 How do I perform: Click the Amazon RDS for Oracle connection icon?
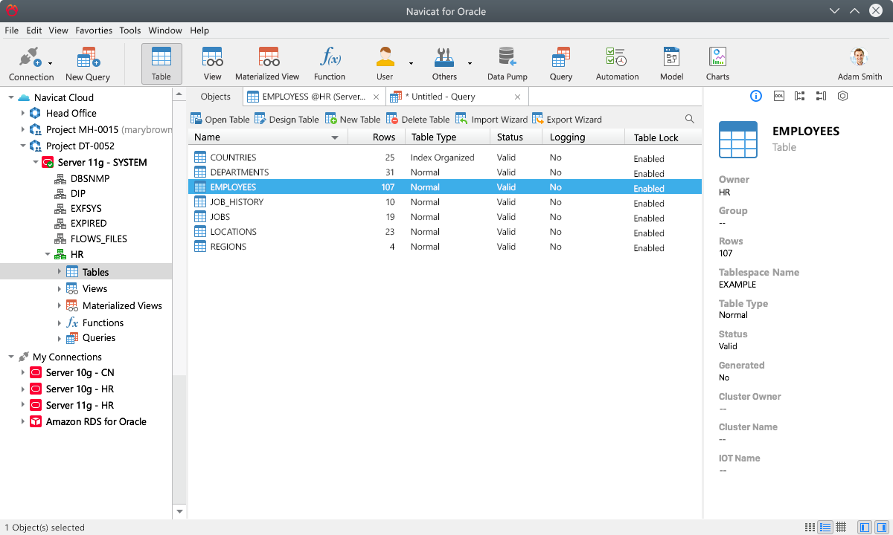point(36,421)
